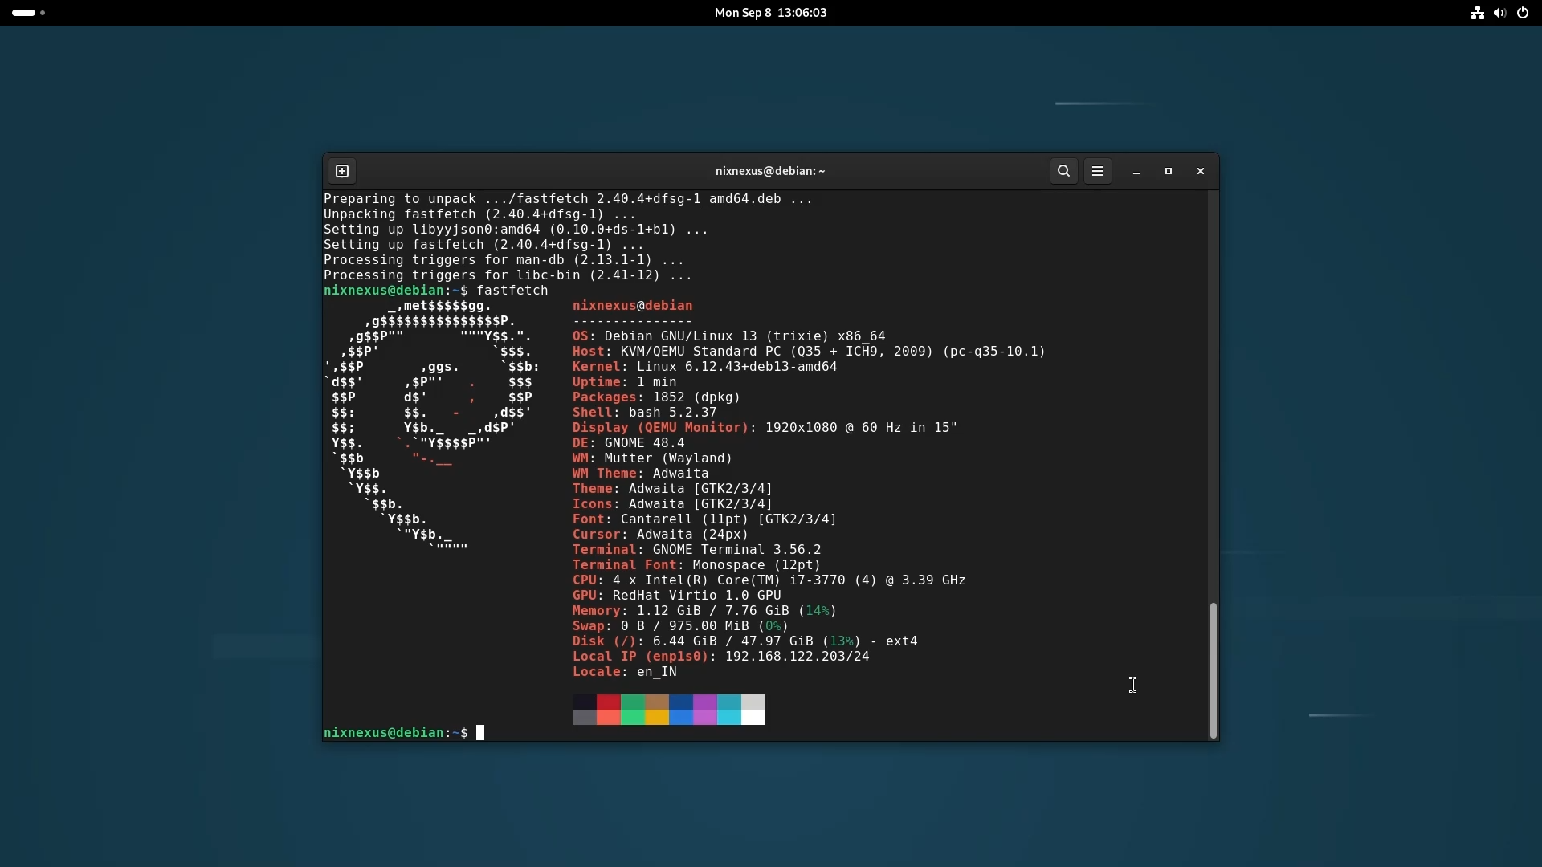Open the power menu icon
Image resolution: width=1542 pixels, height=867 pixels.
tap(1524, 13)
